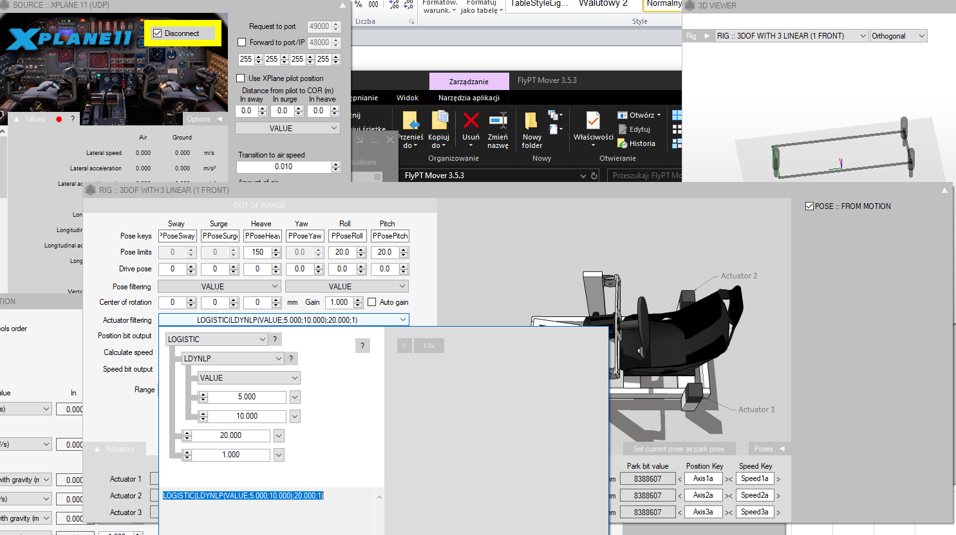
Task: Open the LOGISTIC function dropdown
Action: pos(216,340)
